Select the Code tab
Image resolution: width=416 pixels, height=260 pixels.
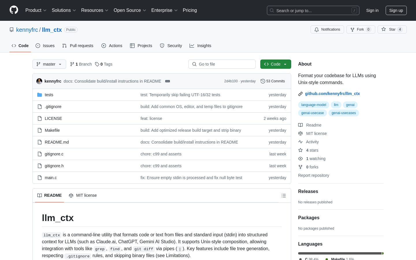tap(20, 46)
